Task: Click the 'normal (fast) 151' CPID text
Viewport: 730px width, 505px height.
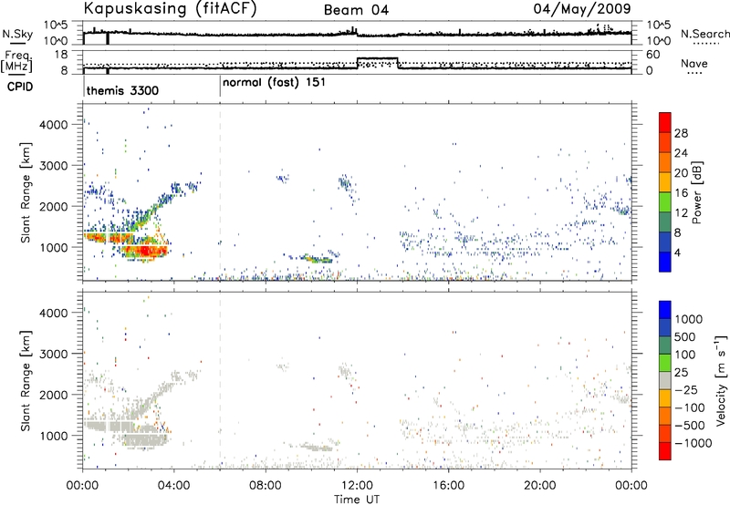Action: pyautogui.click(x=274, y=83)
